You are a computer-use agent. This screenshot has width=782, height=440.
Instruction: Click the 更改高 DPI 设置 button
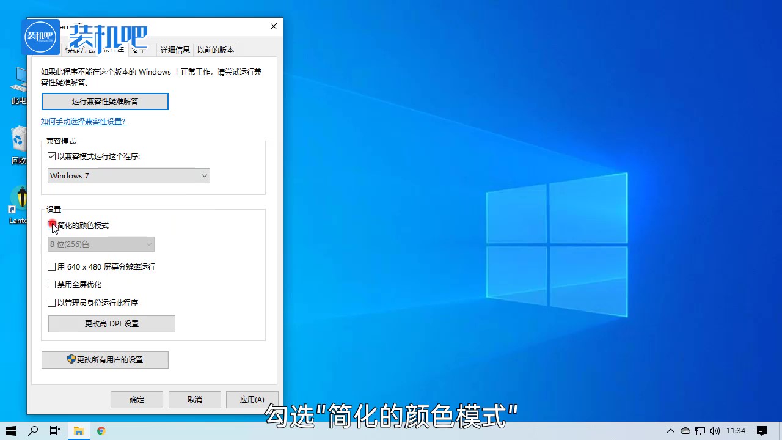click(111, 323)
